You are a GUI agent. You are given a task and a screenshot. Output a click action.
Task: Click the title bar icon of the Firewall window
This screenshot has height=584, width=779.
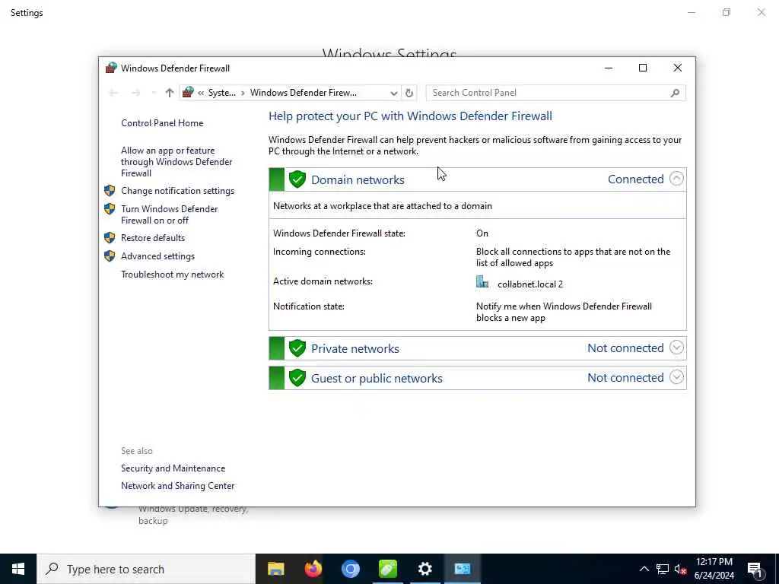click(x=111, y=68)
